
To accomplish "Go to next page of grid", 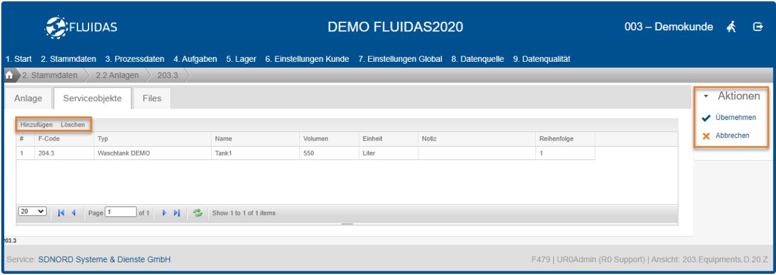I will [x=164, y=213].
